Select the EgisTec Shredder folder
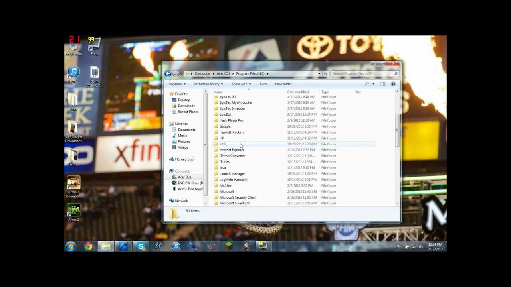Viewport: 511px width, 287px height. coord(232,108)
